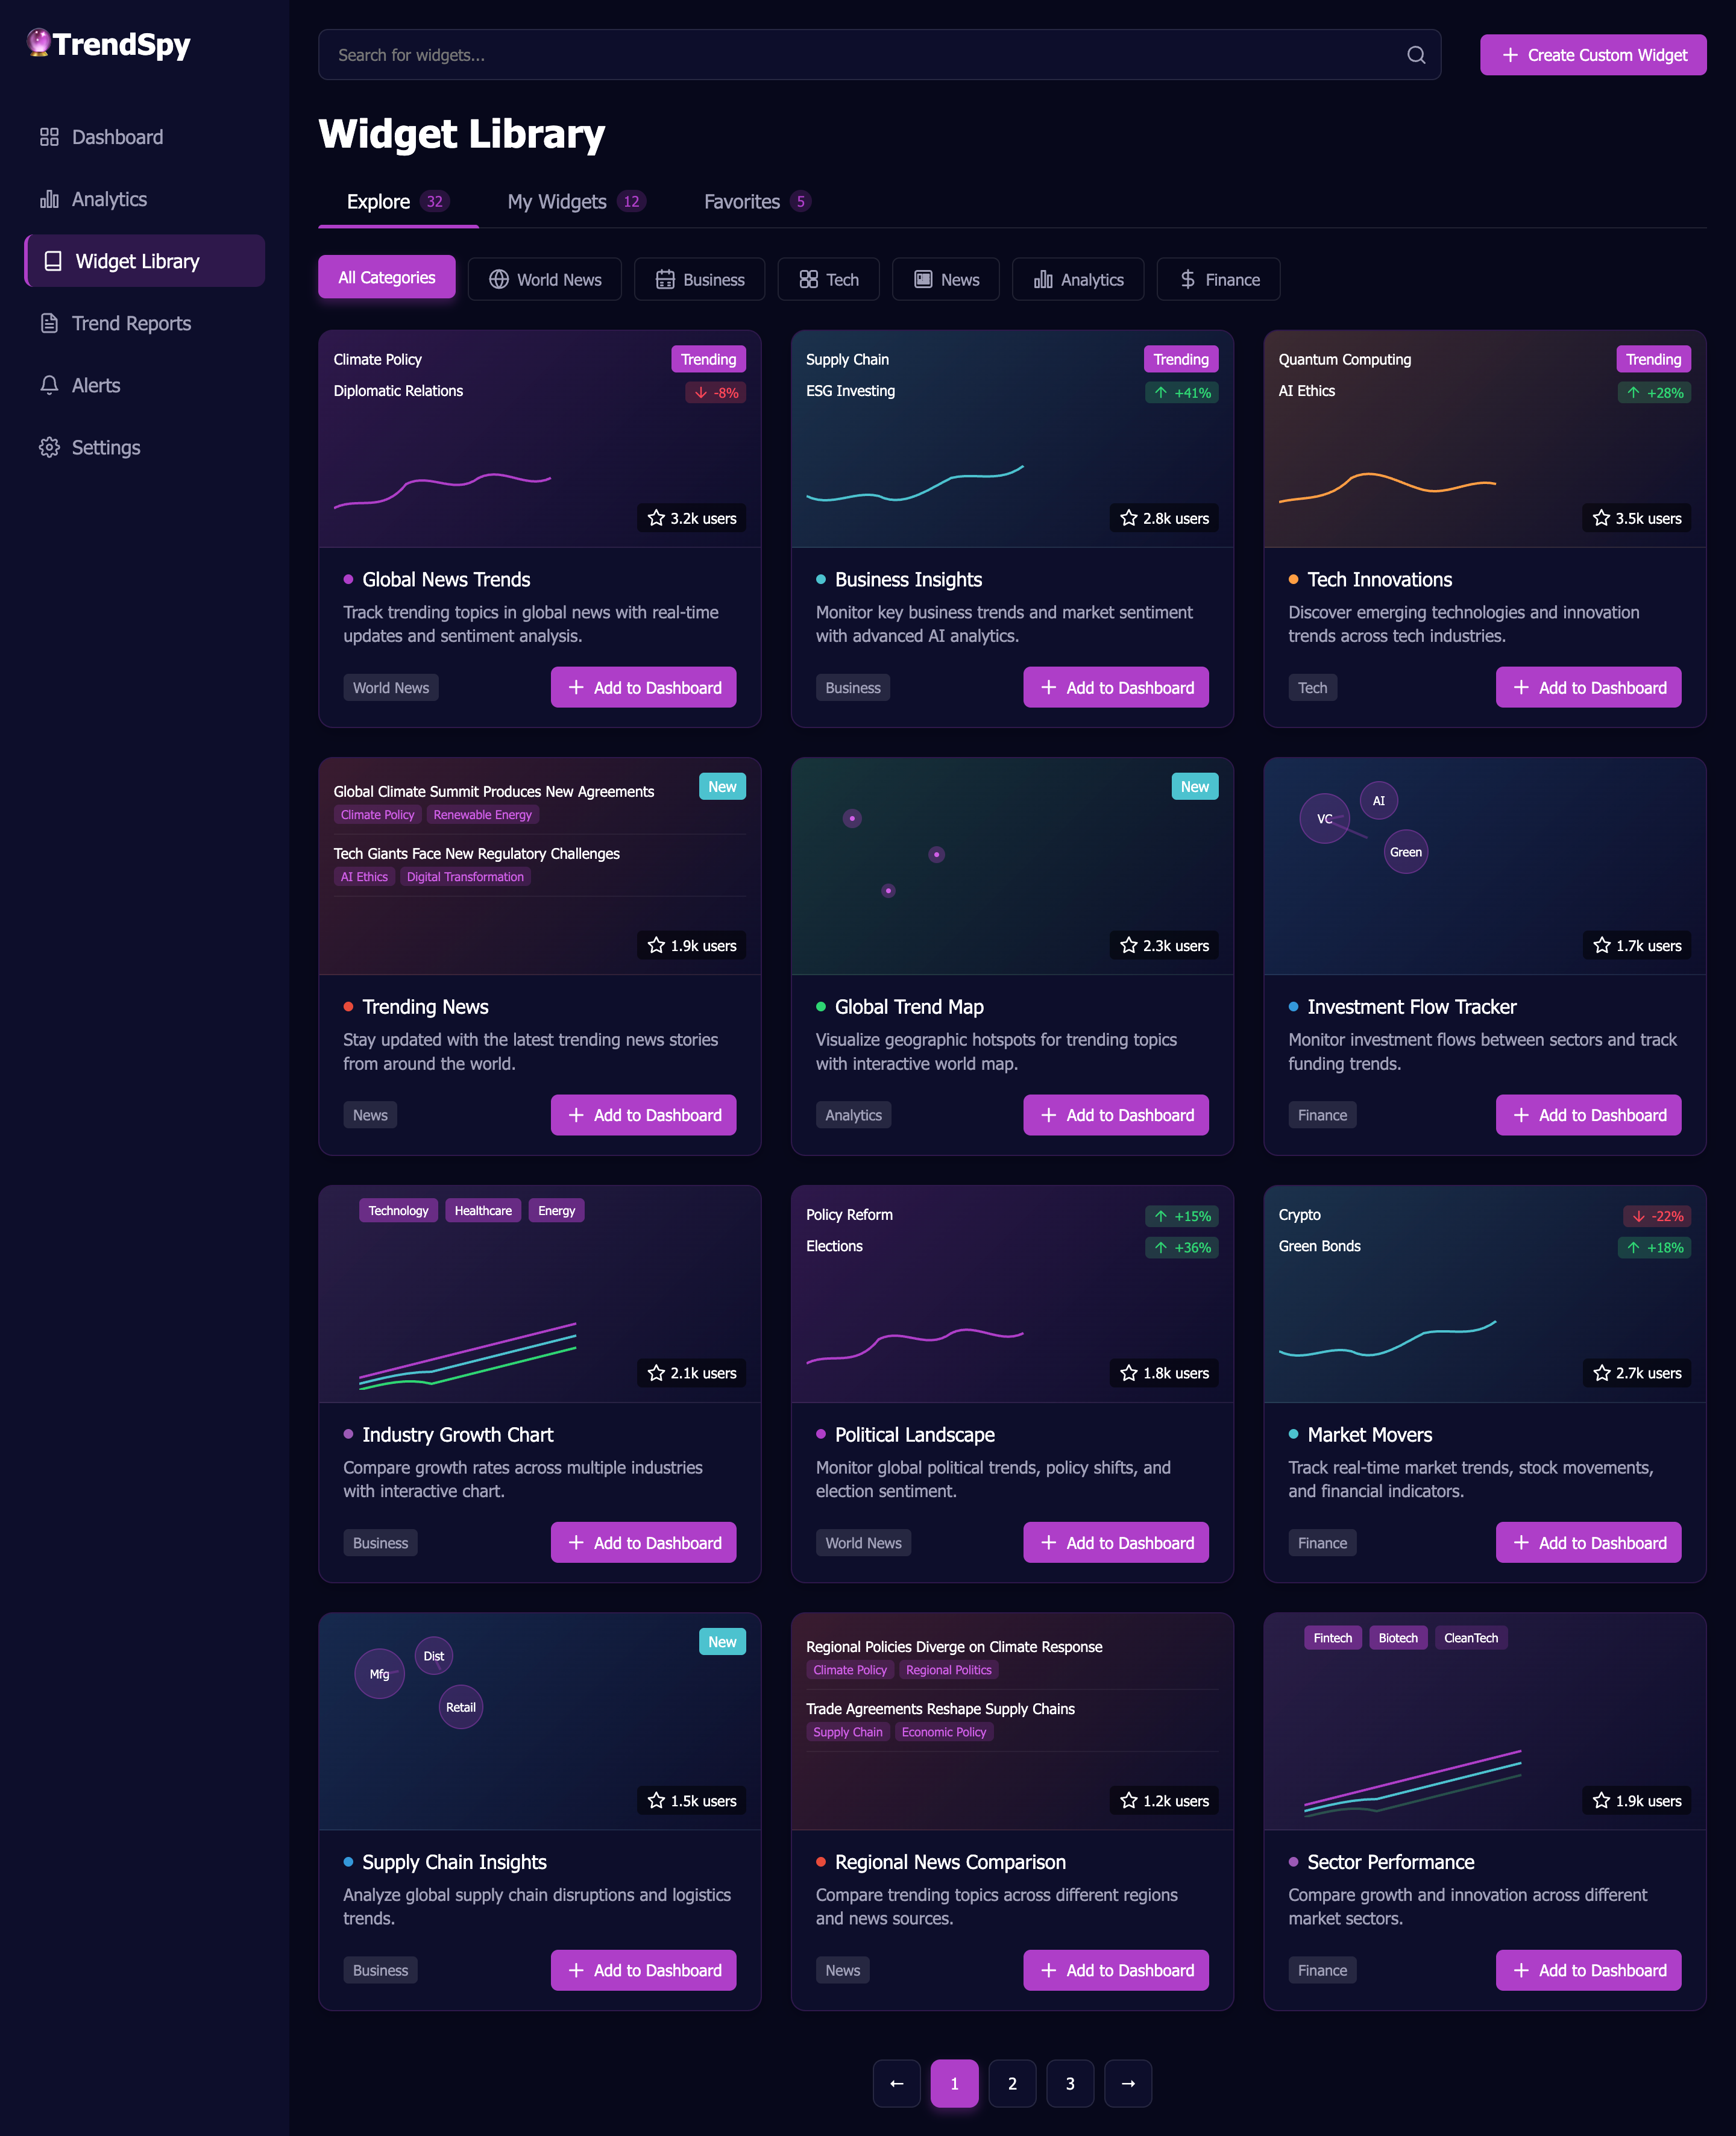Click the Economic Policy tag
This screenshot has height=2136, width=1736.
944,1732
